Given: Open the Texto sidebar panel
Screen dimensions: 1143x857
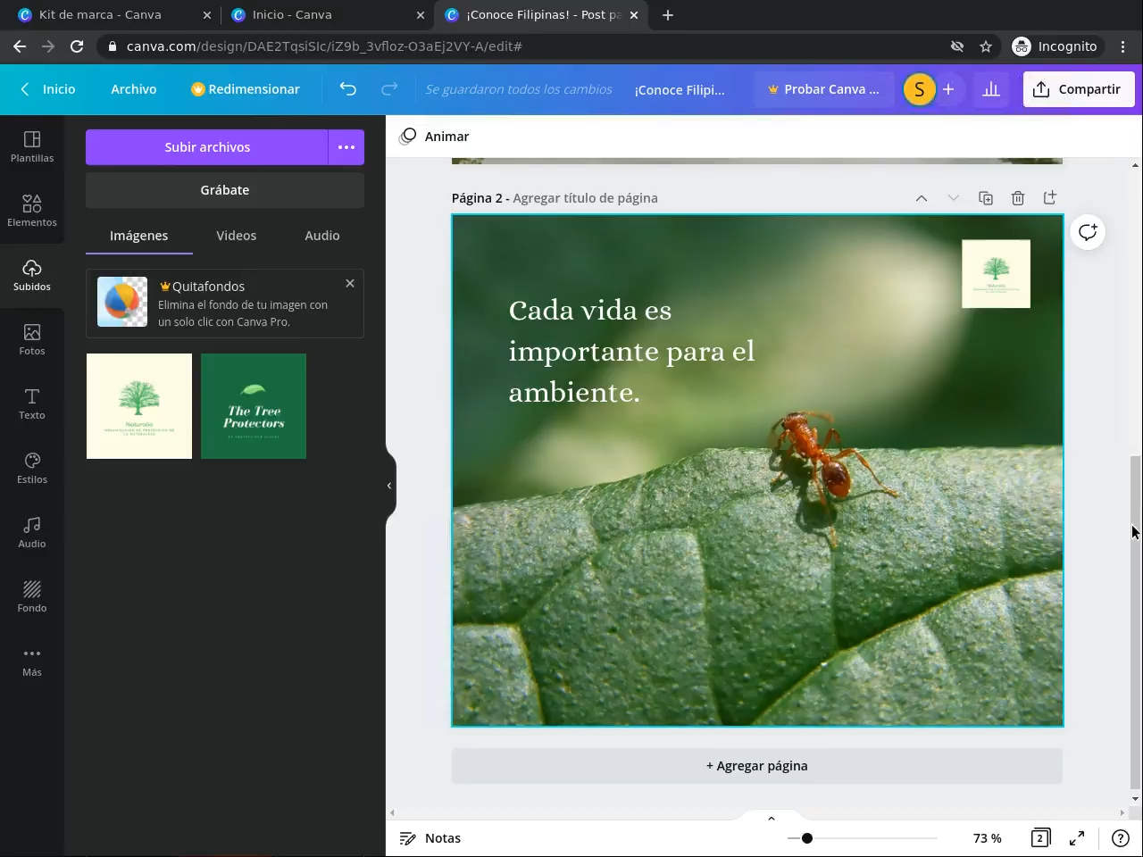Looking at the screenshot, I should [32, 404].
